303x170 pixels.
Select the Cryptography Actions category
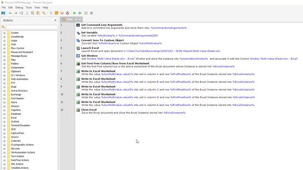coord(22,144)
